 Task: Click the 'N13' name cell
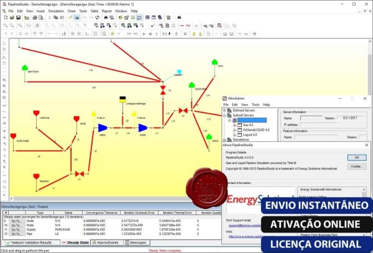pos(58,221)
